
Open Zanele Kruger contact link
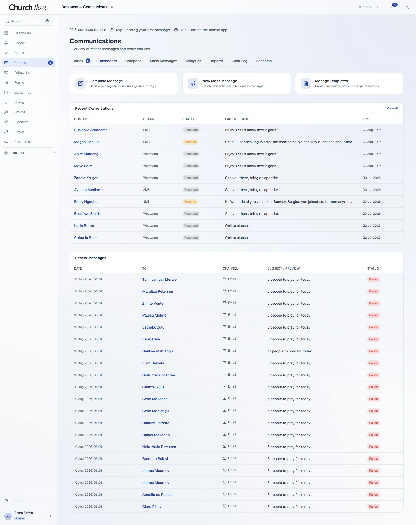coord(86,178)
